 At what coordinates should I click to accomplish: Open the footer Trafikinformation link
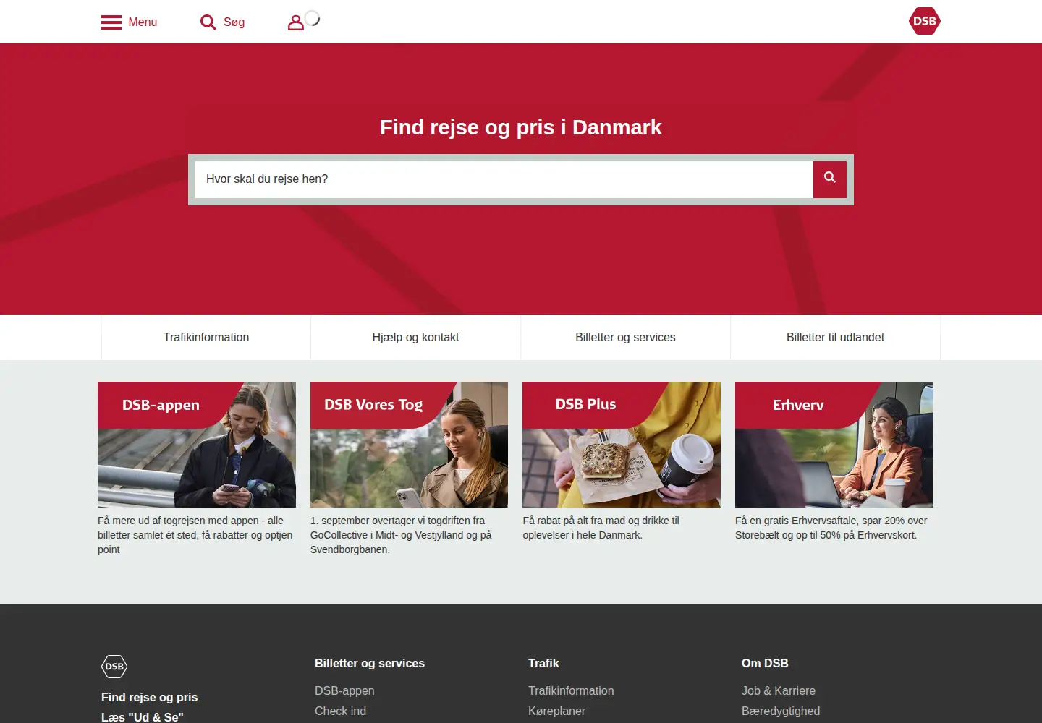point(571,690)
